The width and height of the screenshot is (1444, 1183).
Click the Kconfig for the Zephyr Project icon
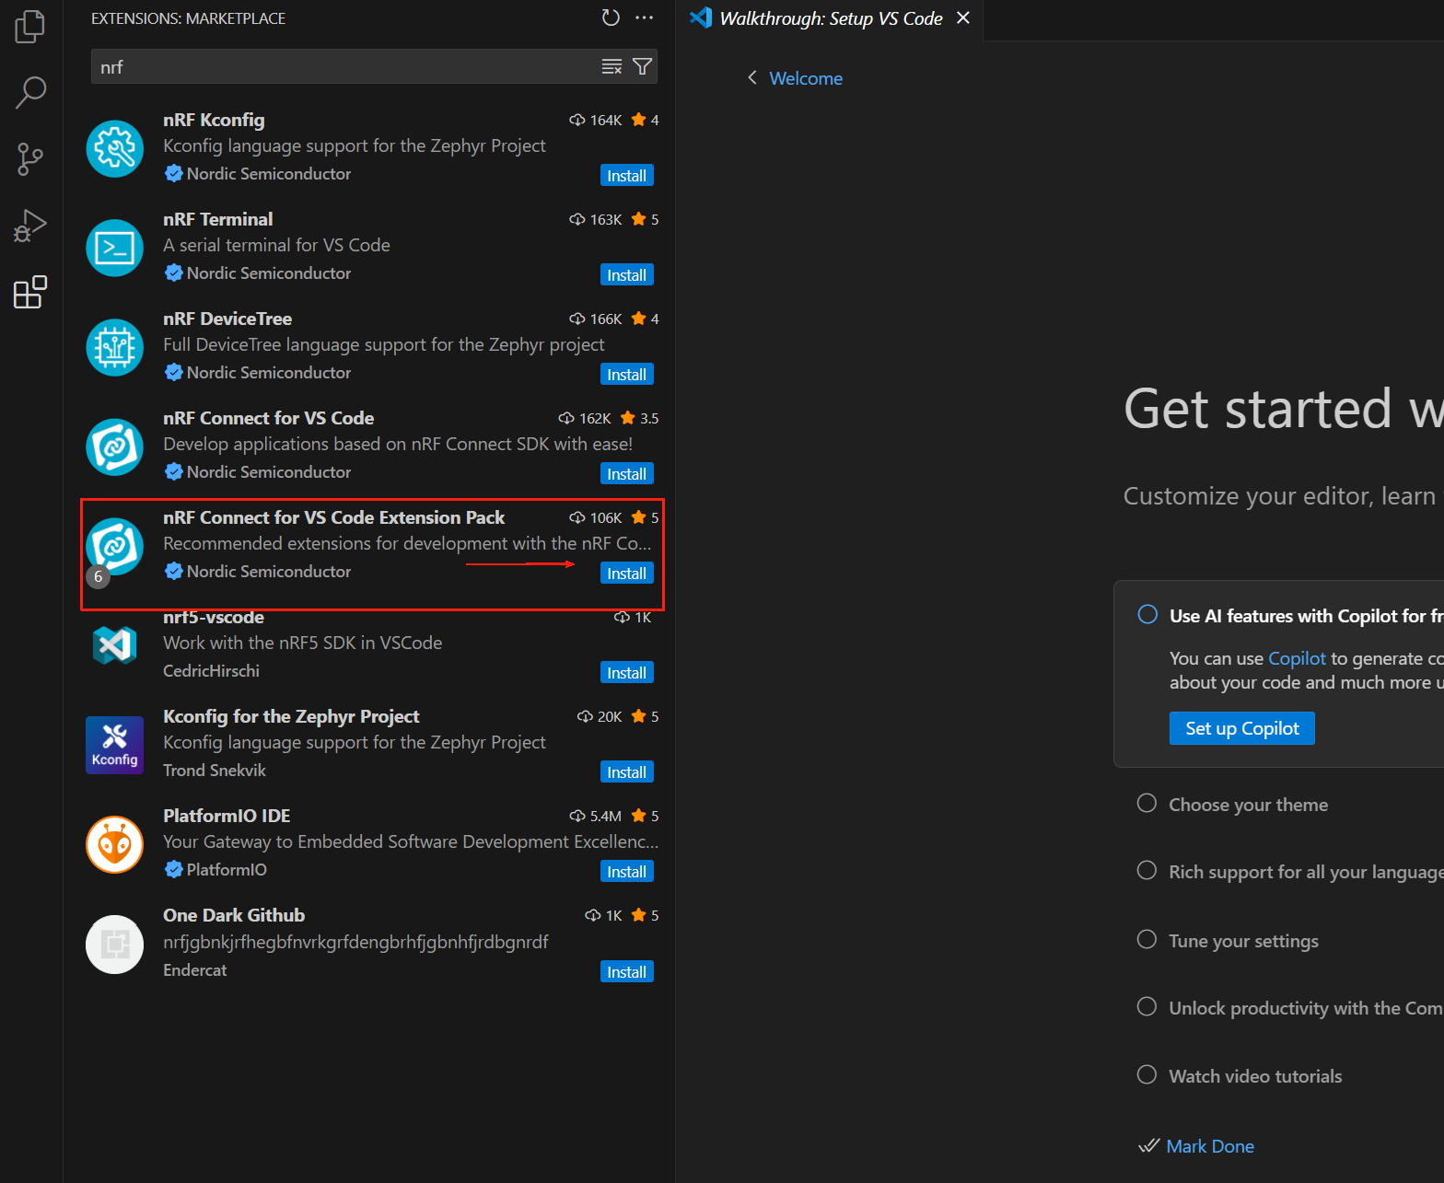coord(115,745)
